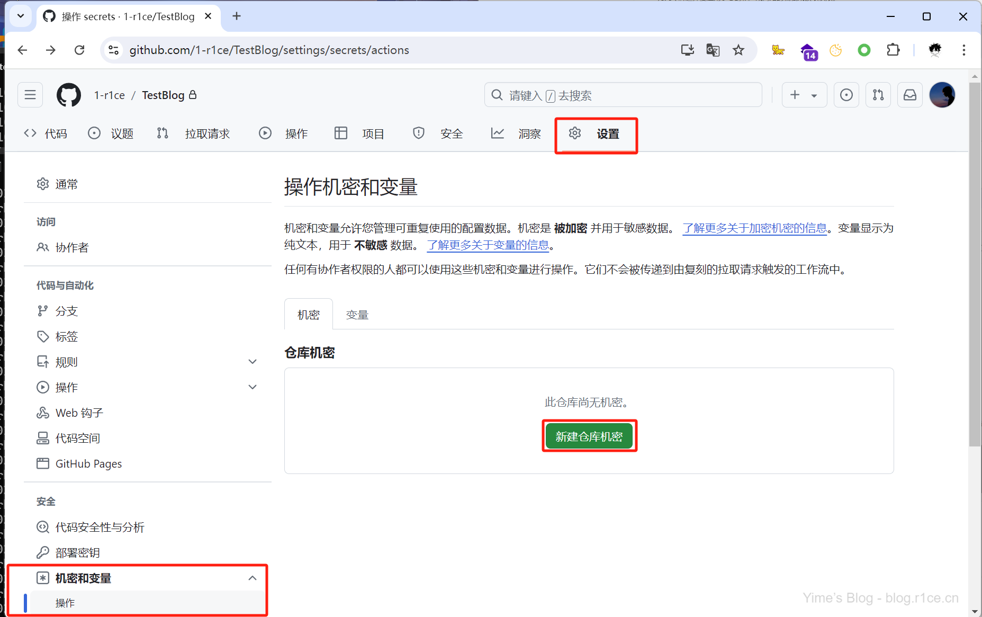The height and width of the screenshot is (617, 982).
Task: Click the translate page icon
Action: tap(713, 50)
